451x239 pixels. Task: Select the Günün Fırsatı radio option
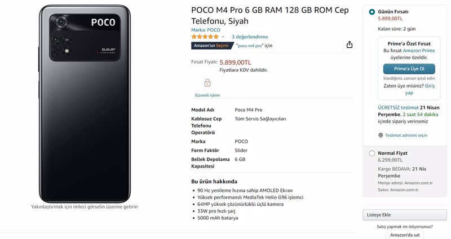click(x=372, y=12)
